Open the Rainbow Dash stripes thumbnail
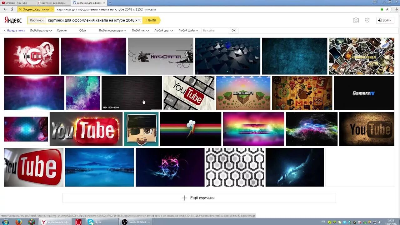Screen dimensions: 400x225 pos(191,129)
